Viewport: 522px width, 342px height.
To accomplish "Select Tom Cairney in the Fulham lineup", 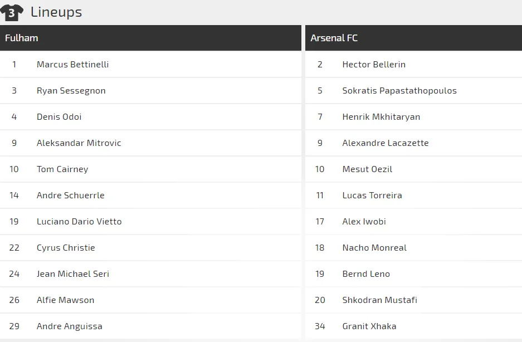I will coord(62,169).
